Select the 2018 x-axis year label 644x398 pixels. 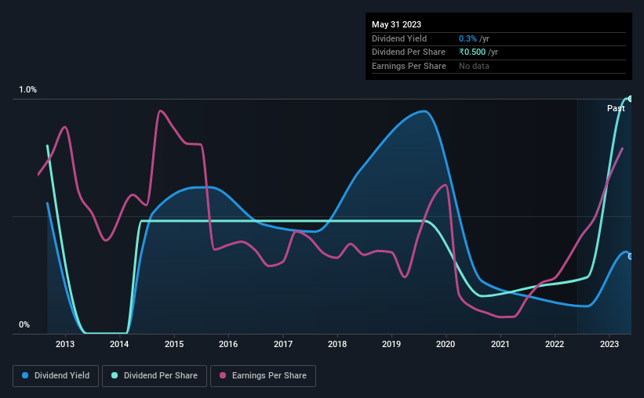pyautogui.click(x=337, y=344)
